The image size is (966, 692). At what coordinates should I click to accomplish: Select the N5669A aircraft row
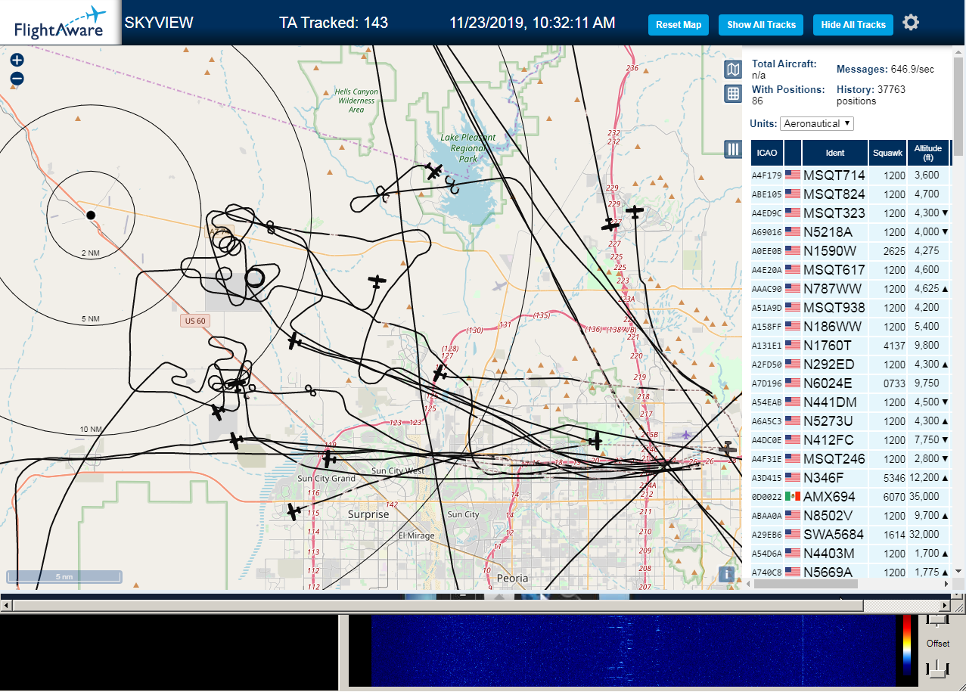pos(850,572)
